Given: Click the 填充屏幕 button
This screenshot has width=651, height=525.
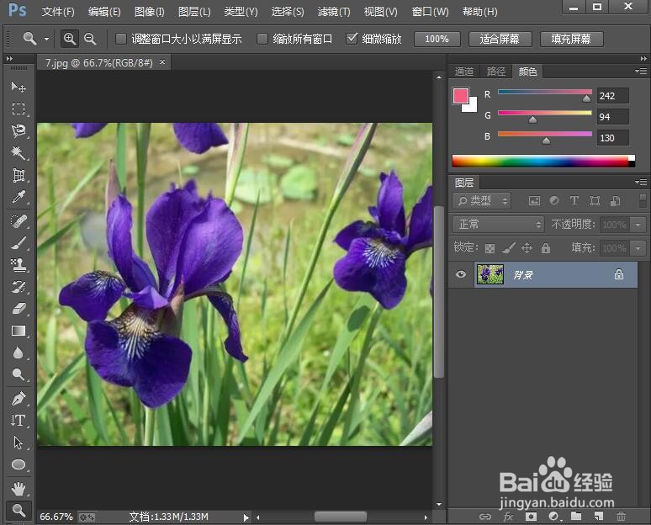Looking at the screenshot, I should point(571,39).
